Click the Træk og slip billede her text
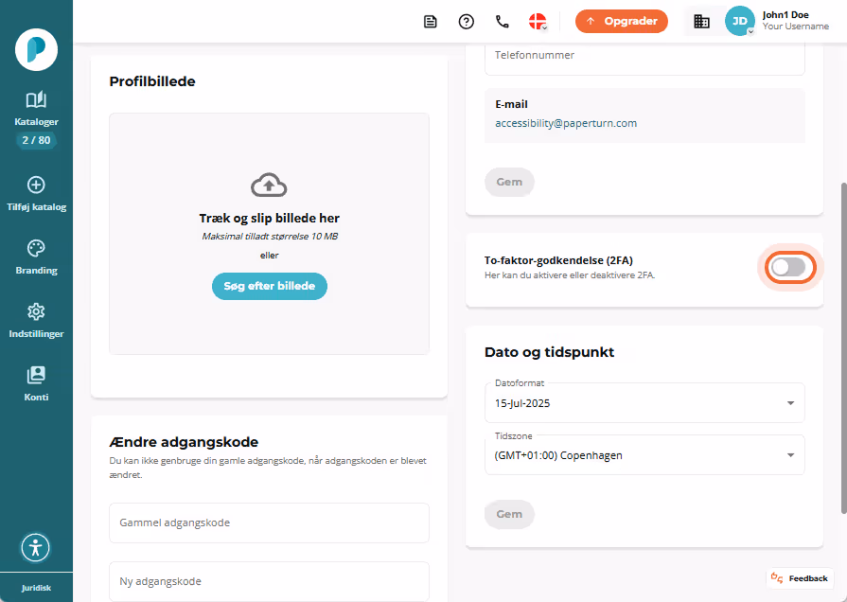The image size is (847, 602). [269, 219]
